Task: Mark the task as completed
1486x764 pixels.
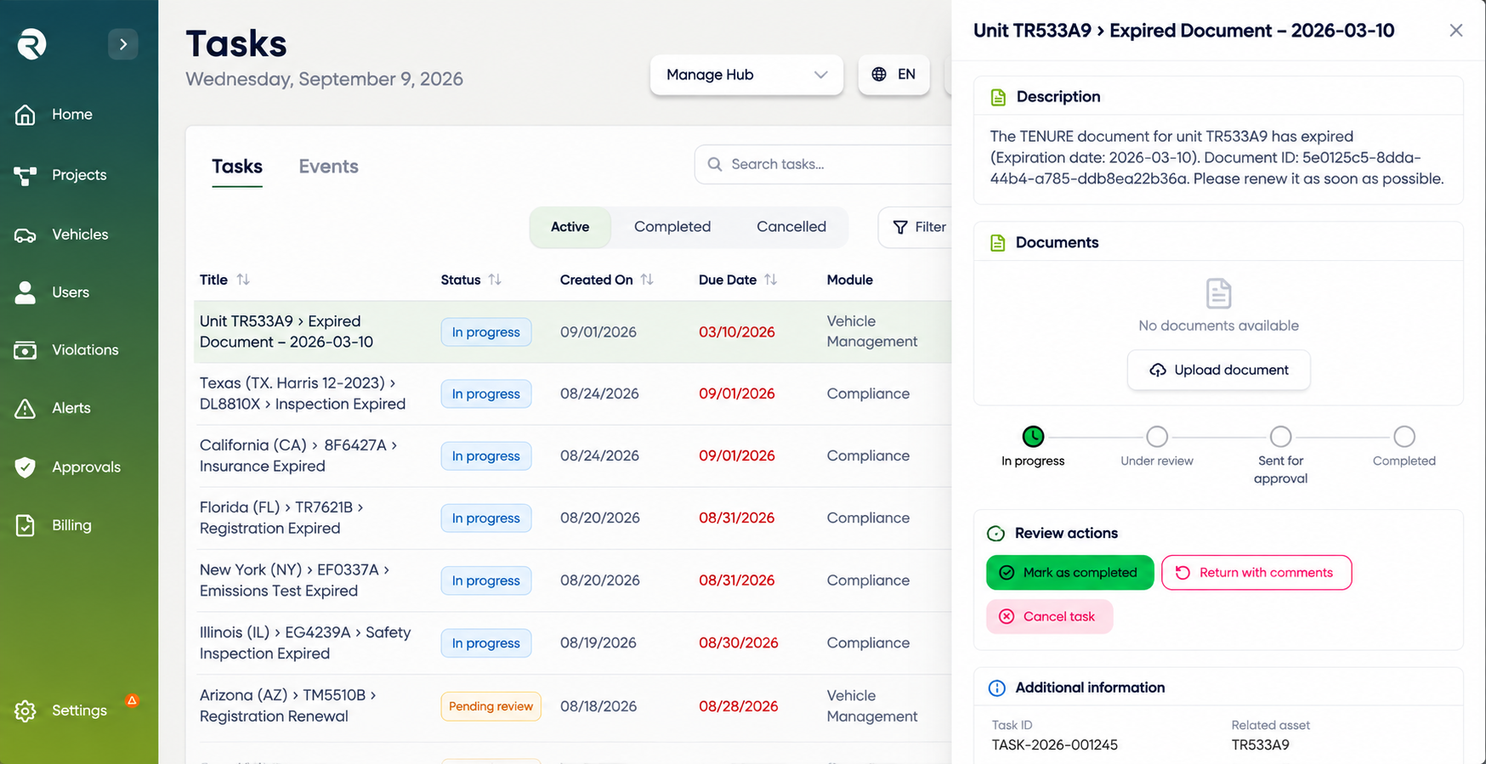Action: click(x=1070, y=573)
